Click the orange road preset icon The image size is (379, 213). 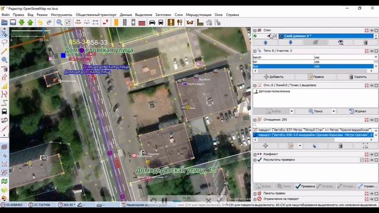click(x=116, y=22)
